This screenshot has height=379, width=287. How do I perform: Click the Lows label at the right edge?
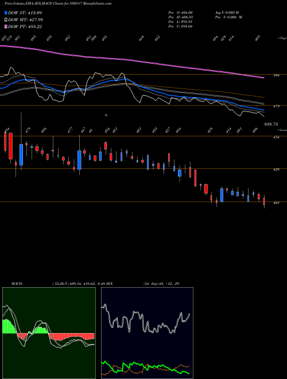(282, 130)
